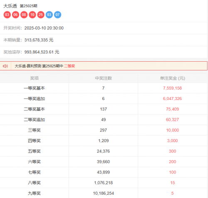Click the issue label 第25025期
The width and height of the screenshot is (208, 198).
pyautogui.click(x=29, y=6)
